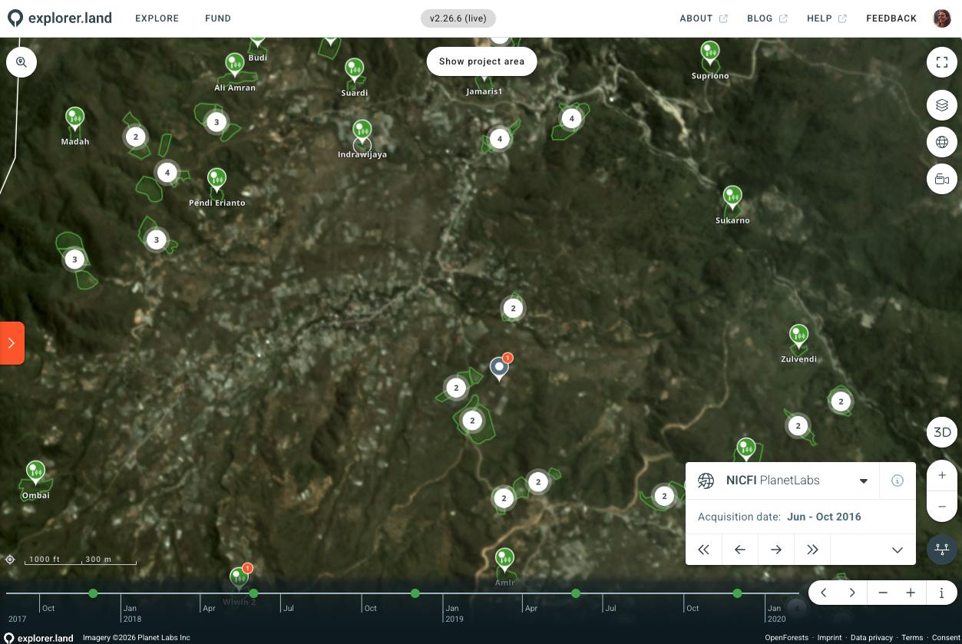
Task: Click the Jamaris1 site label
Action: click(484, 91)
